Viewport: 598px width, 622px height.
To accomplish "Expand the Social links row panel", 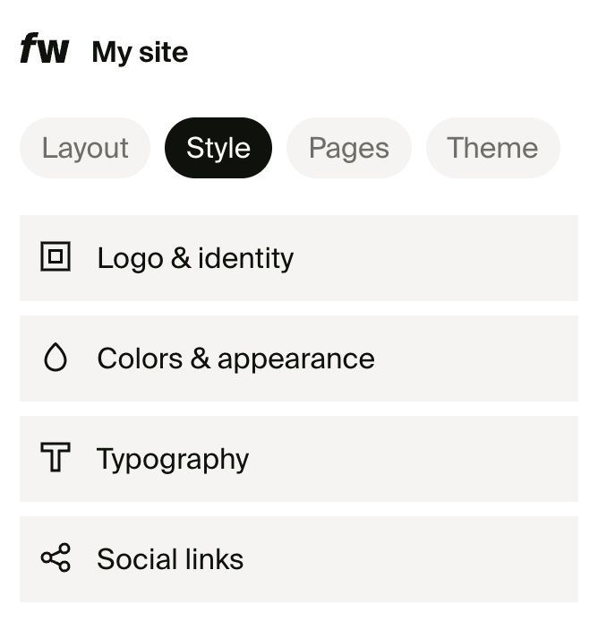I will [299, 559].
